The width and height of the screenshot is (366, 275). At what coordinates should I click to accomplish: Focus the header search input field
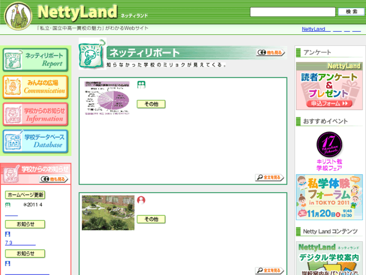click(x=292, y=12)
